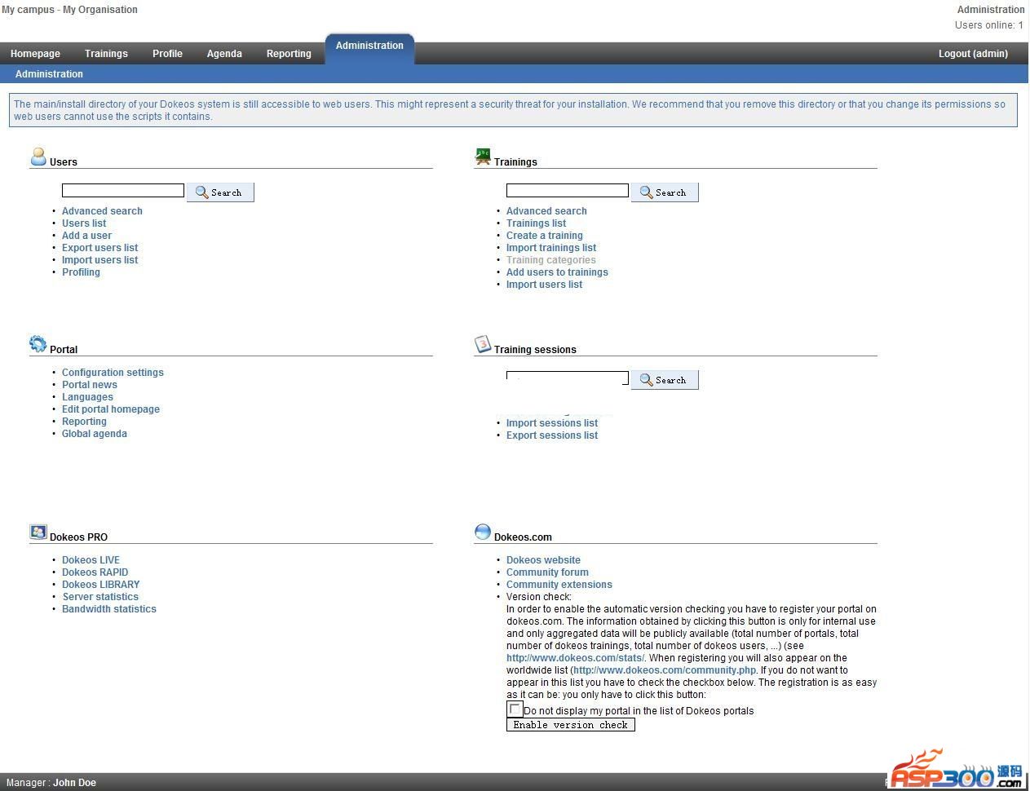Open Trainings Advanced search link
Screen dimensions: 1030x791
pyautogui.click(x=546, y=211)
